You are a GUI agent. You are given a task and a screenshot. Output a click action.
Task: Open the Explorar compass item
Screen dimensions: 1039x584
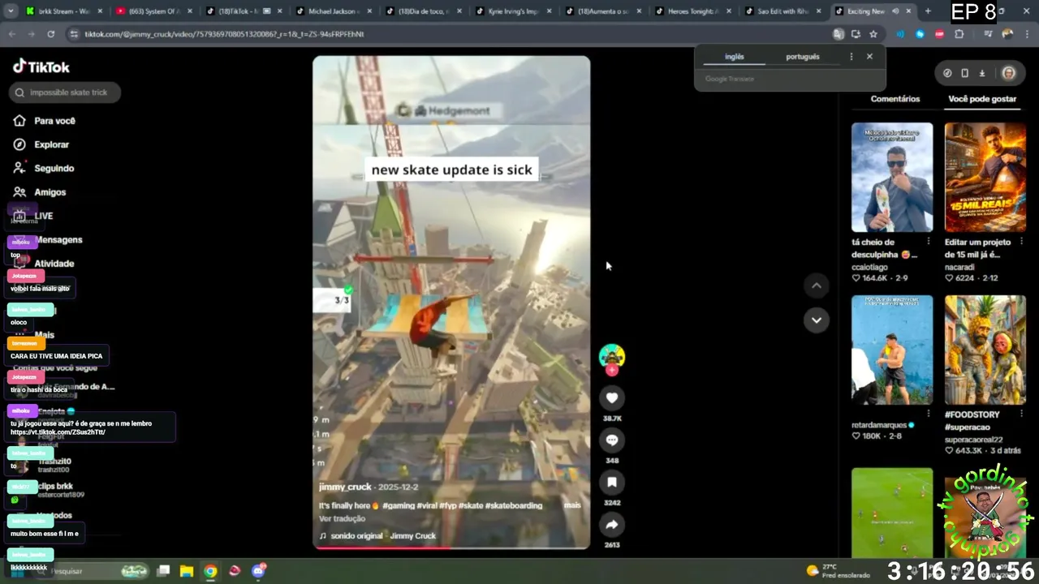(x=41, y=144)
